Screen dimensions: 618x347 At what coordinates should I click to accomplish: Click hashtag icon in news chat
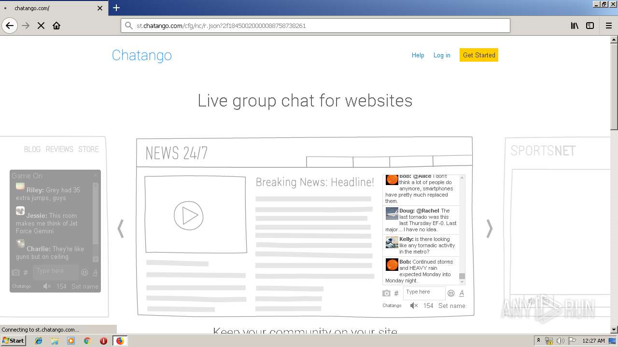pos(396,293)
